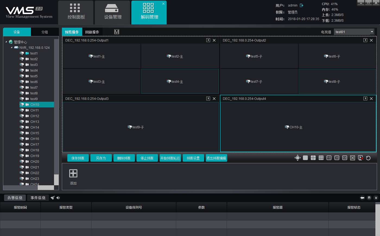Click the 停止预案 button
Image resolution: width=380 pixels, height=236 pixels.
click(x=147, y=158)
